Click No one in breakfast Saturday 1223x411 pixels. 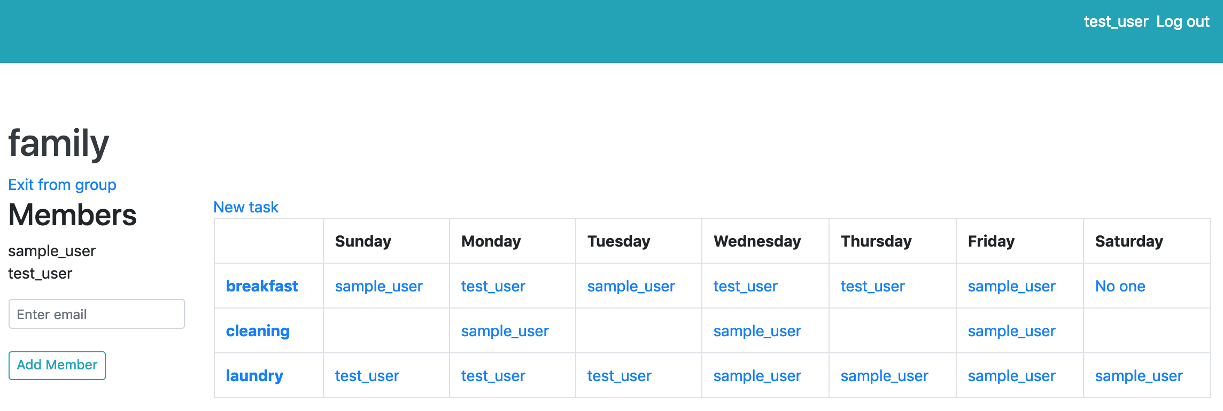[1120, 286]
